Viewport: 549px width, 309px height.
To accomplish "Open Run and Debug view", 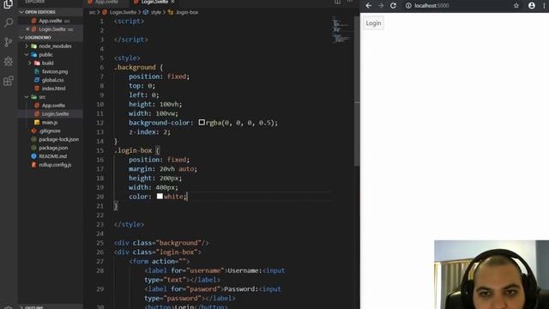I will 8,61.
